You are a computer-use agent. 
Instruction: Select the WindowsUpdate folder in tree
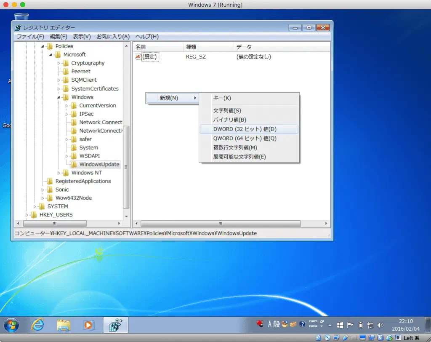pos(99,164)
